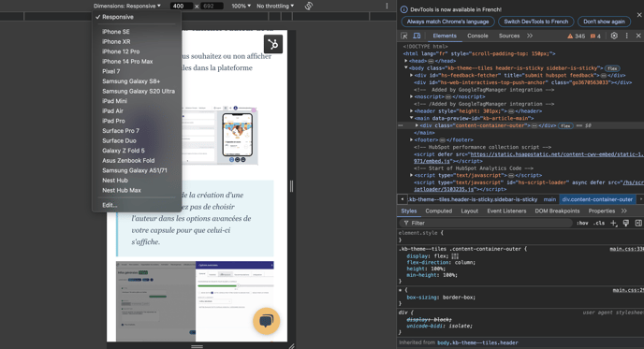Open DevTools customize menu dots
This screenshot has width=644, height=349.
click(627, 36)
